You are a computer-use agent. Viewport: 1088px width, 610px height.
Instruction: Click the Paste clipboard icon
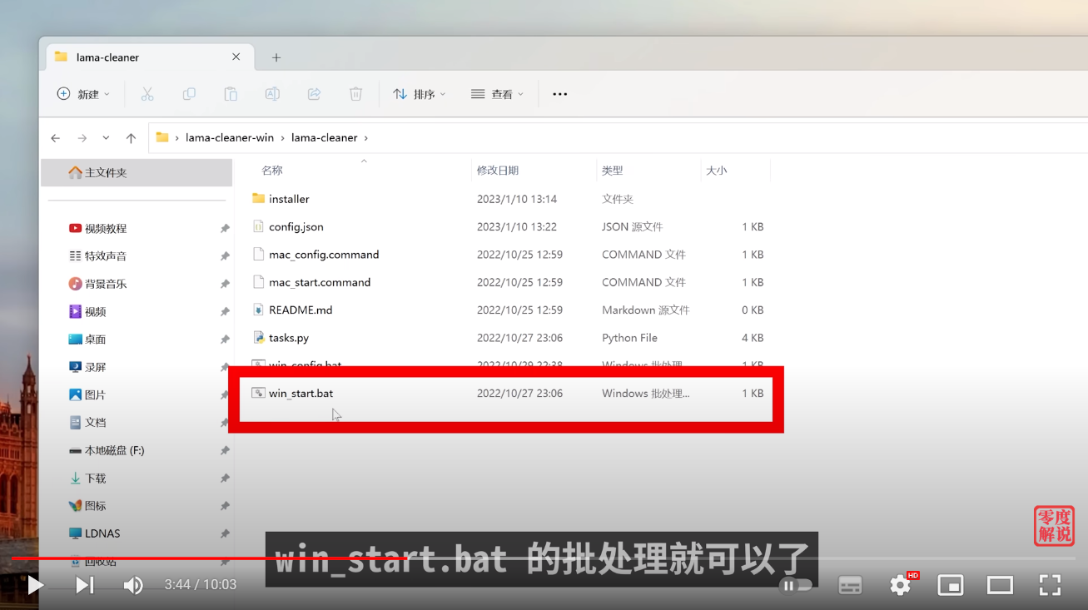(x=231, y=94)
